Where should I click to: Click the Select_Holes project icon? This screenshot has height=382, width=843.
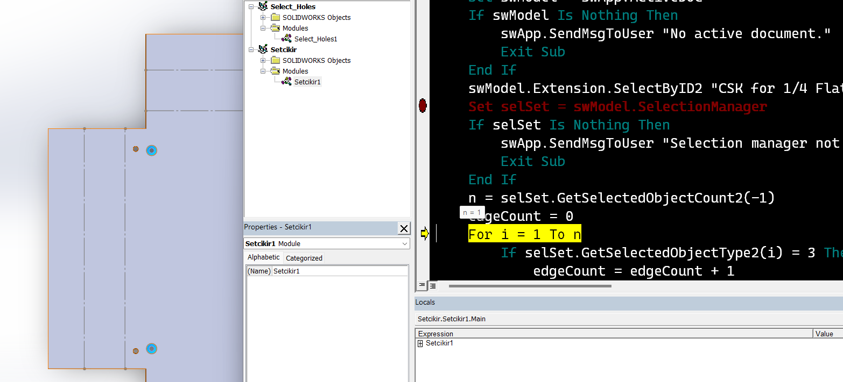[x=263, y=6]
